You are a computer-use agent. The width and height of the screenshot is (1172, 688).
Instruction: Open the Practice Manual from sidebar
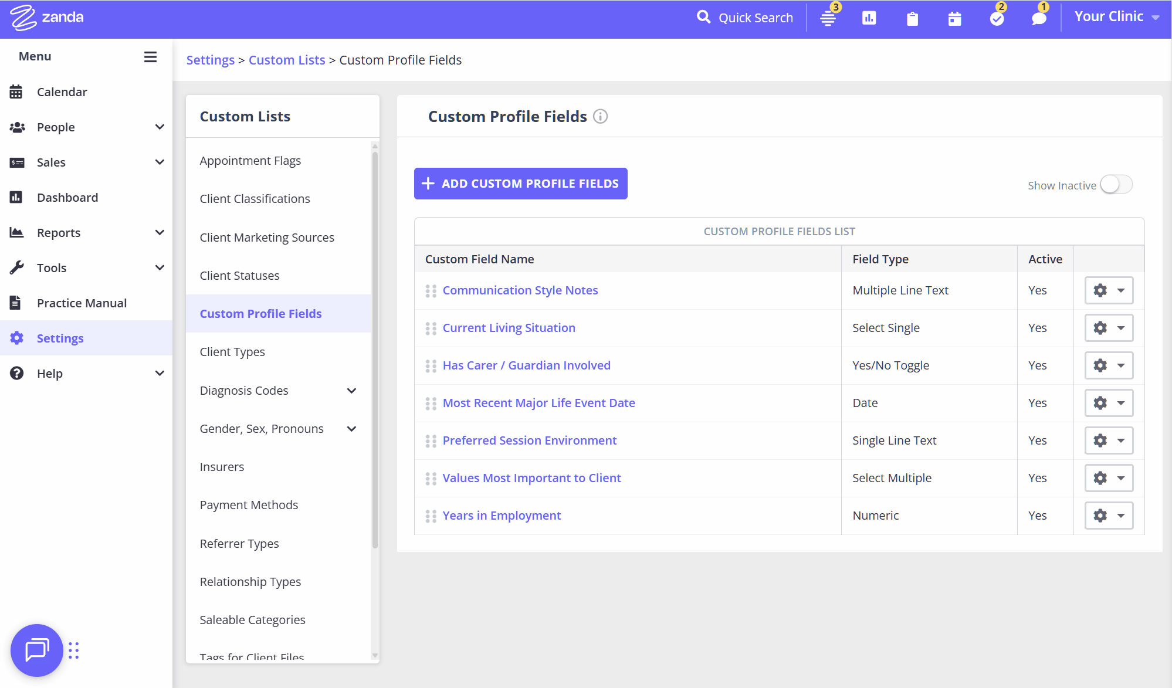(82, 303)
